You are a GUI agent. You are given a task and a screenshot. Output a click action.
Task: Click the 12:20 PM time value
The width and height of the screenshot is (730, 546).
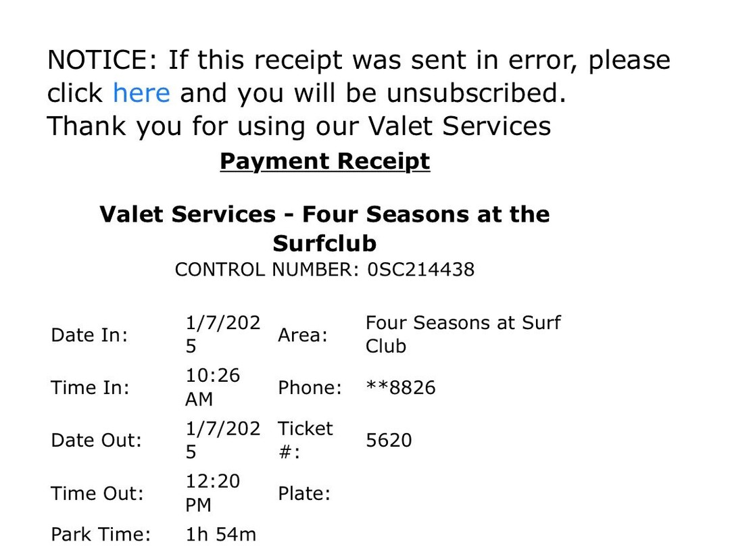212,493
